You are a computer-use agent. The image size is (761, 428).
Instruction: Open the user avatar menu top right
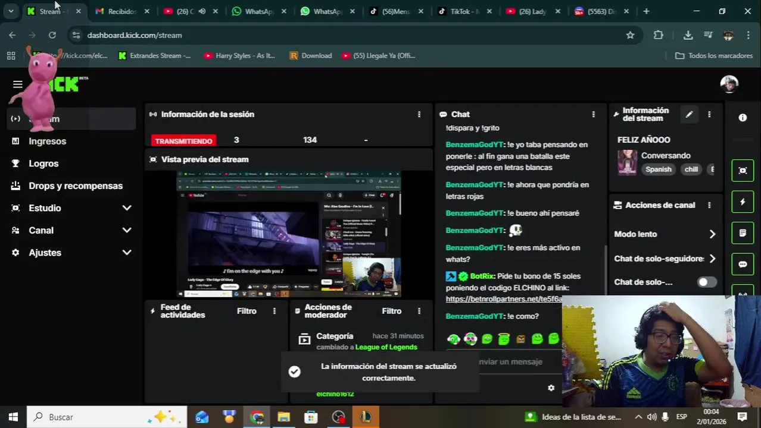pos(729,84)
